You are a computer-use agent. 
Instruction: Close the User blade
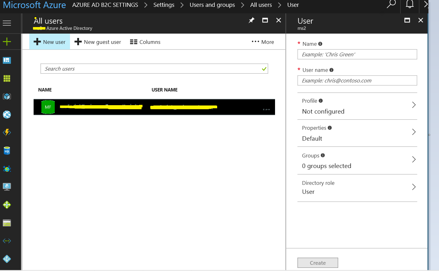point(421,20)
